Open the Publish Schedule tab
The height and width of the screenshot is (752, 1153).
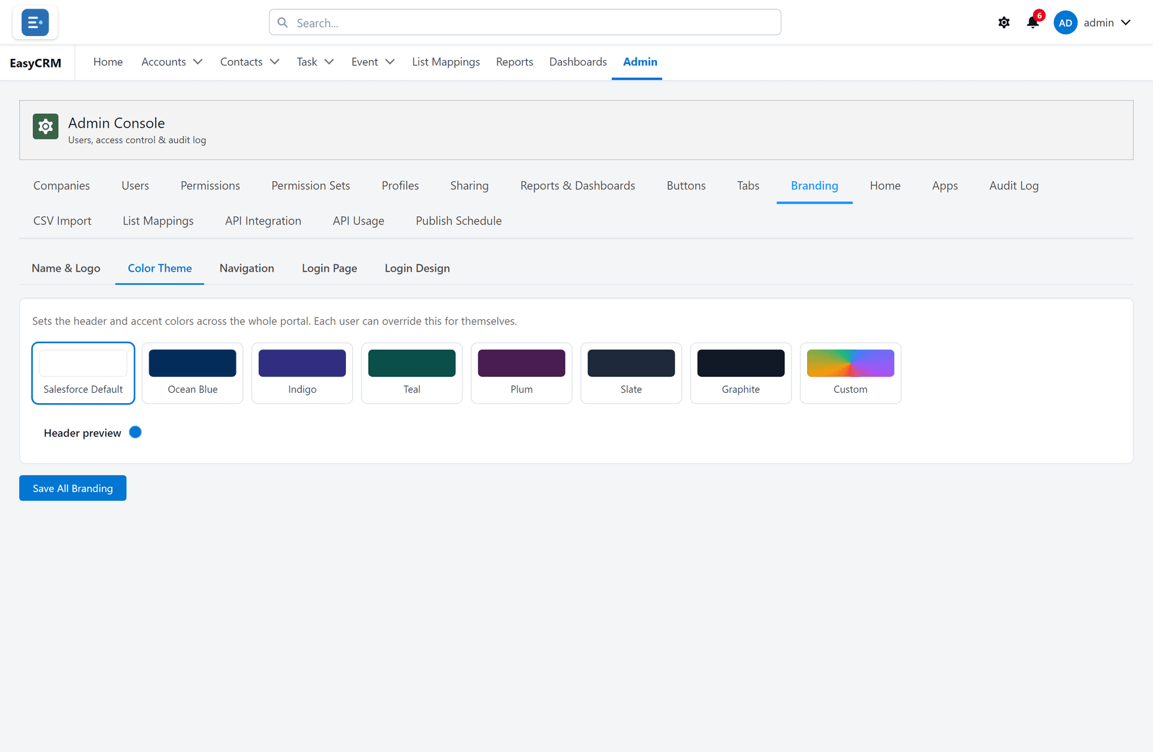(459, 221)
